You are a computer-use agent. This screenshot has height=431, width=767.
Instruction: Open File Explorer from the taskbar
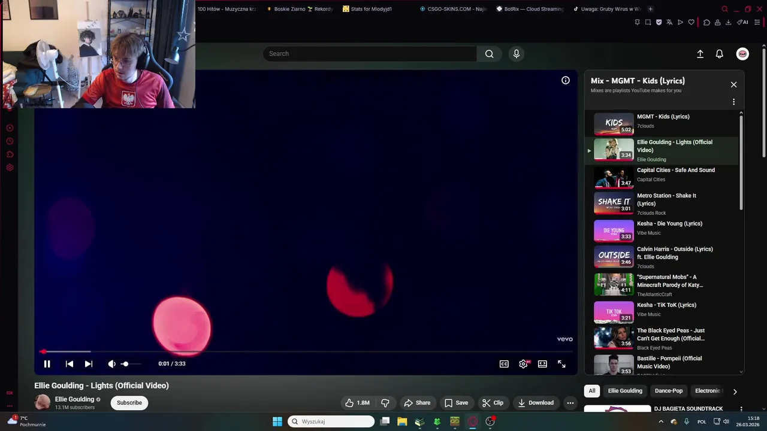coord(402,421)
